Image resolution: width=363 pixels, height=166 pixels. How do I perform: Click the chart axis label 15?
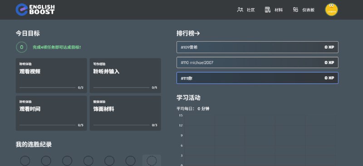click(181, 115)
